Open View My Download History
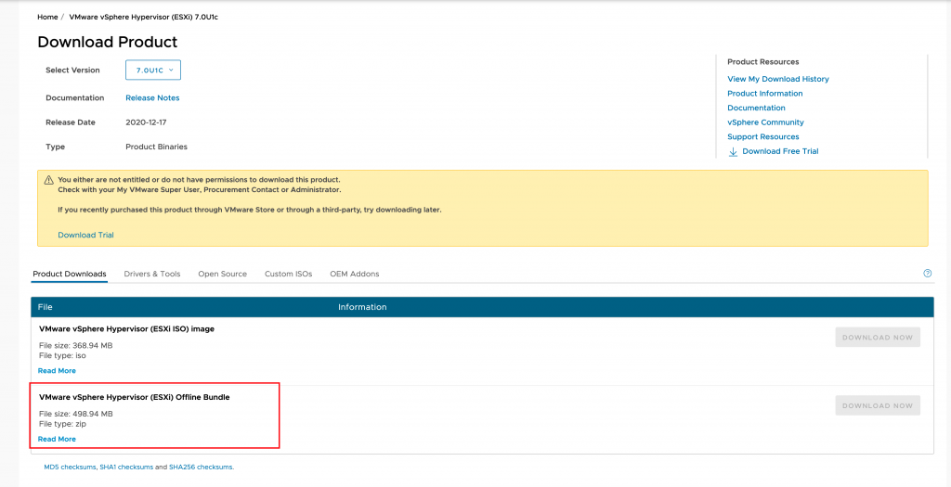The width and height of the screenshot is (951, 487). (778, 79)
